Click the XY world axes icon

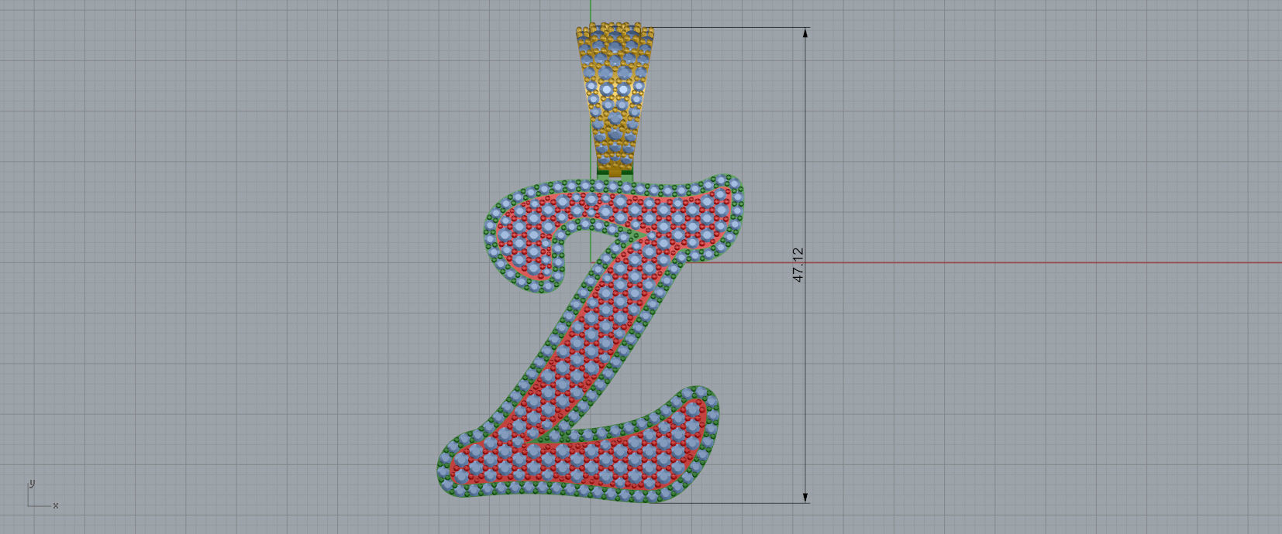(x=42, y=495)
